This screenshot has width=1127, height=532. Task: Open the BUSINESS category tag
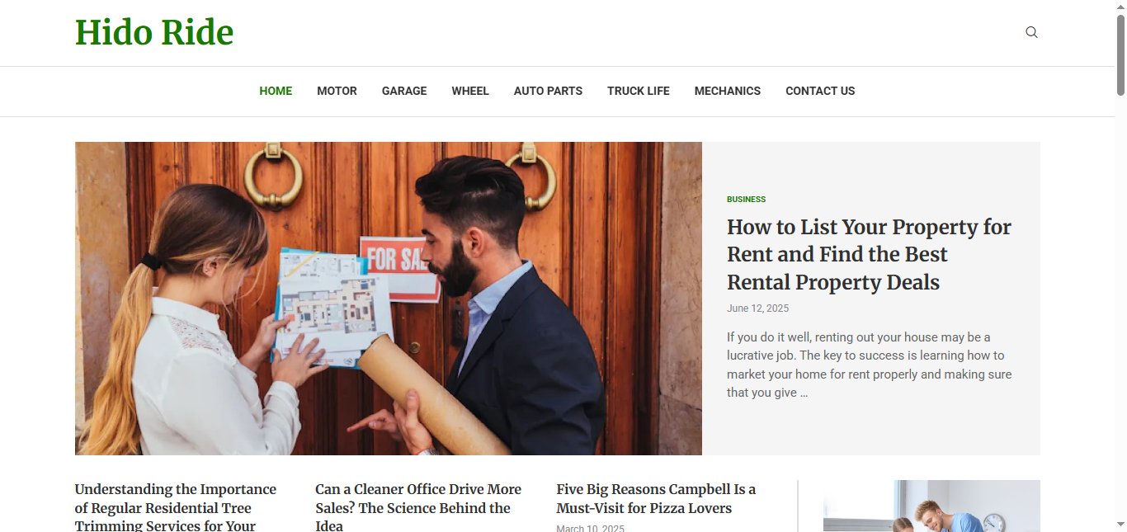746,199
